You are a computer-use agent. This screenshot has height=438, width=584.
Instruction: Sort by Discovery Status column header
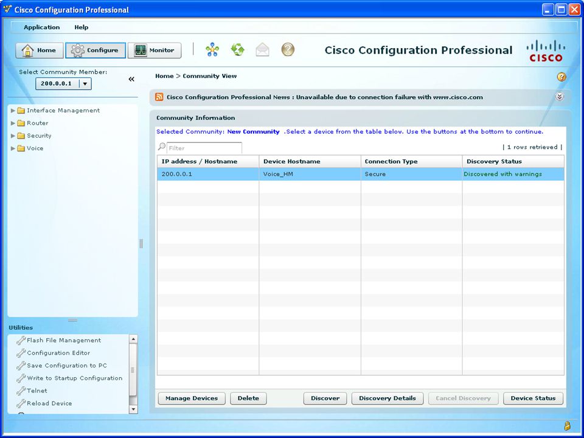point(513,161)
